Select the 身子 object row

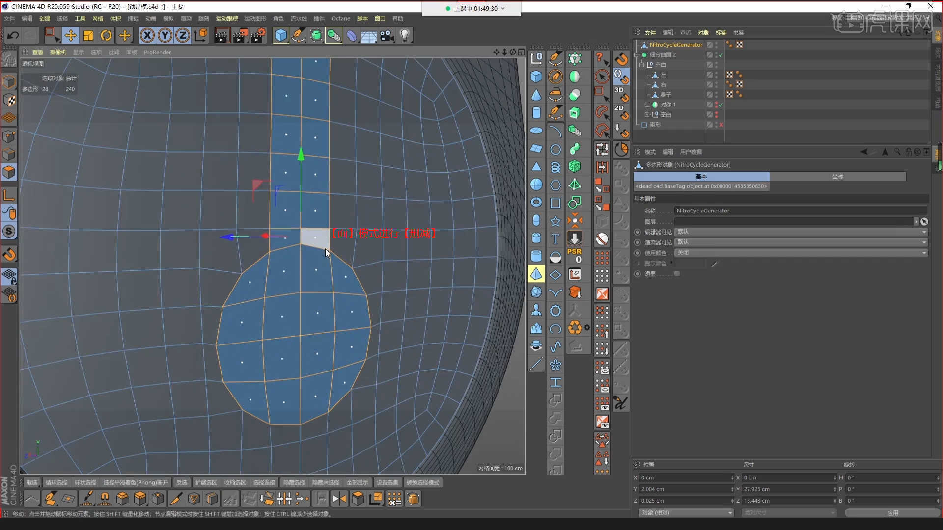click(666, 94)
